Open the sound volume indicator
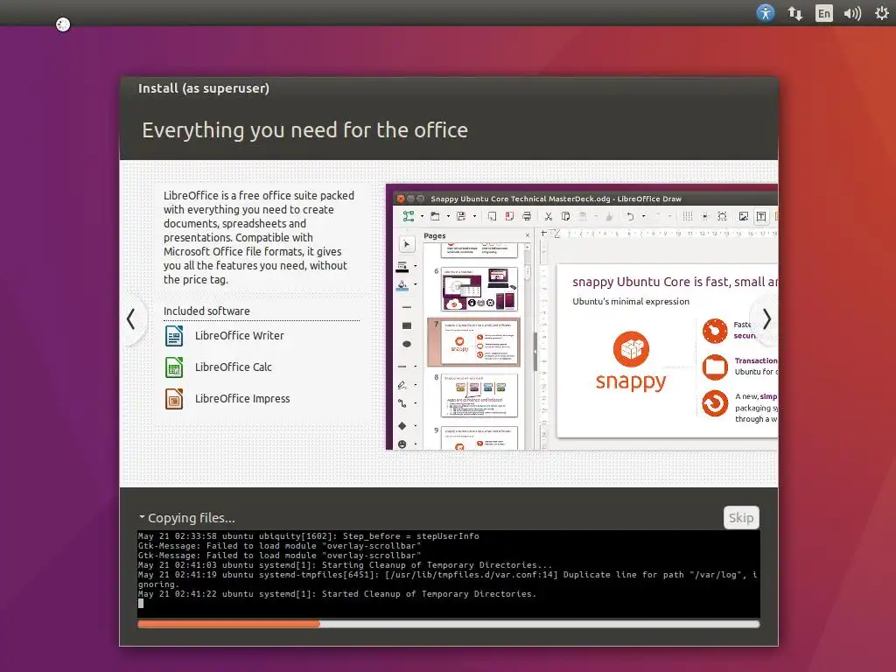 click(x=852, y=13)
